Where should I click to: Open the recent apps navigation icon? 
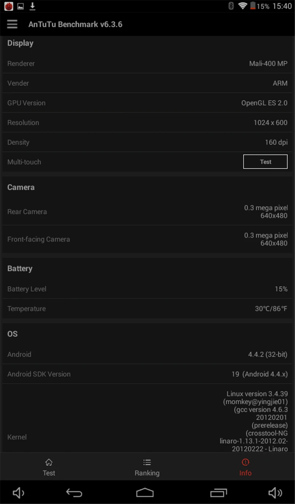[x=219, y=493]
